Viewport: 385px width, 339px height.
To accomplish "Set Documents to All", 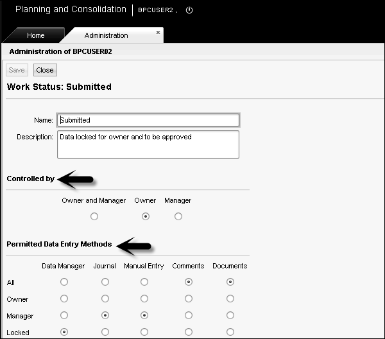I will tap(230, 282).
